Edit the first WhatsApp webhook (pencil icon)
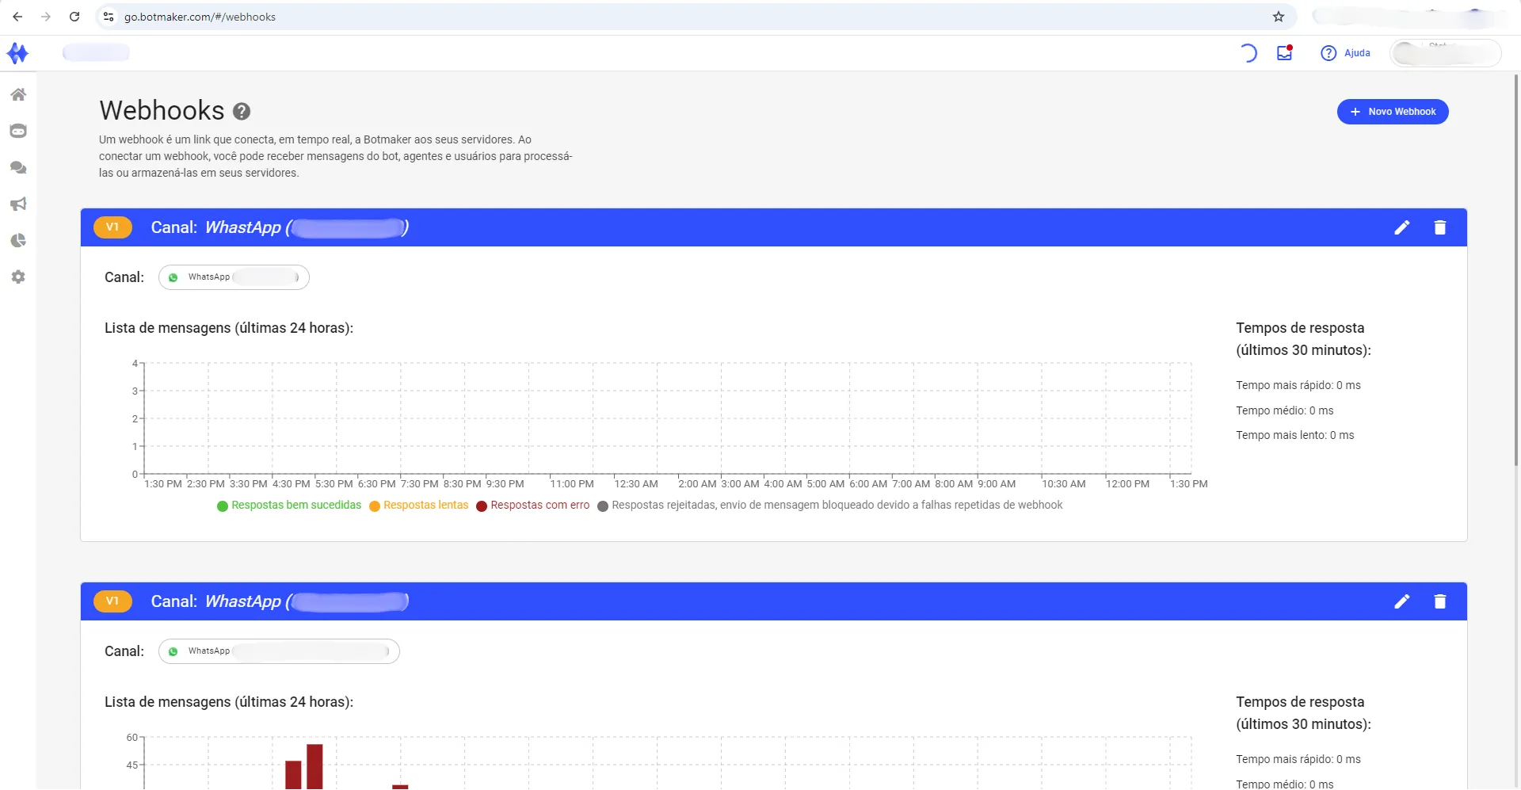Viewport: 1521px width, 790px height. point(1402,227)
